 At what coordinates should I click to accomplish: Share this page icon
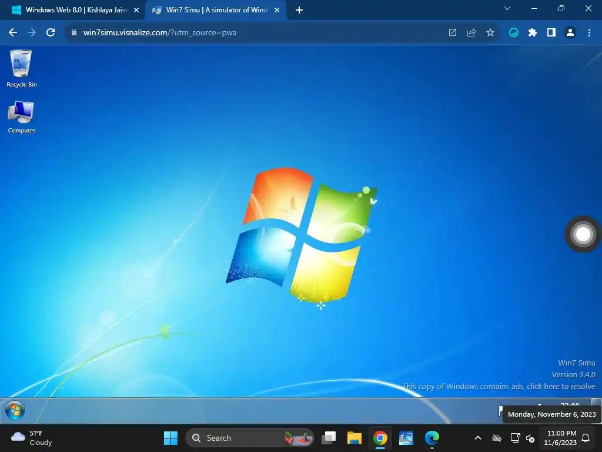click(471, 33)
